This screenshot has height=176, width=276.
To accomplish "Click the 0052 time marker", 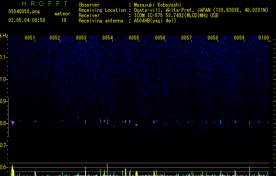I will point(55,37).
